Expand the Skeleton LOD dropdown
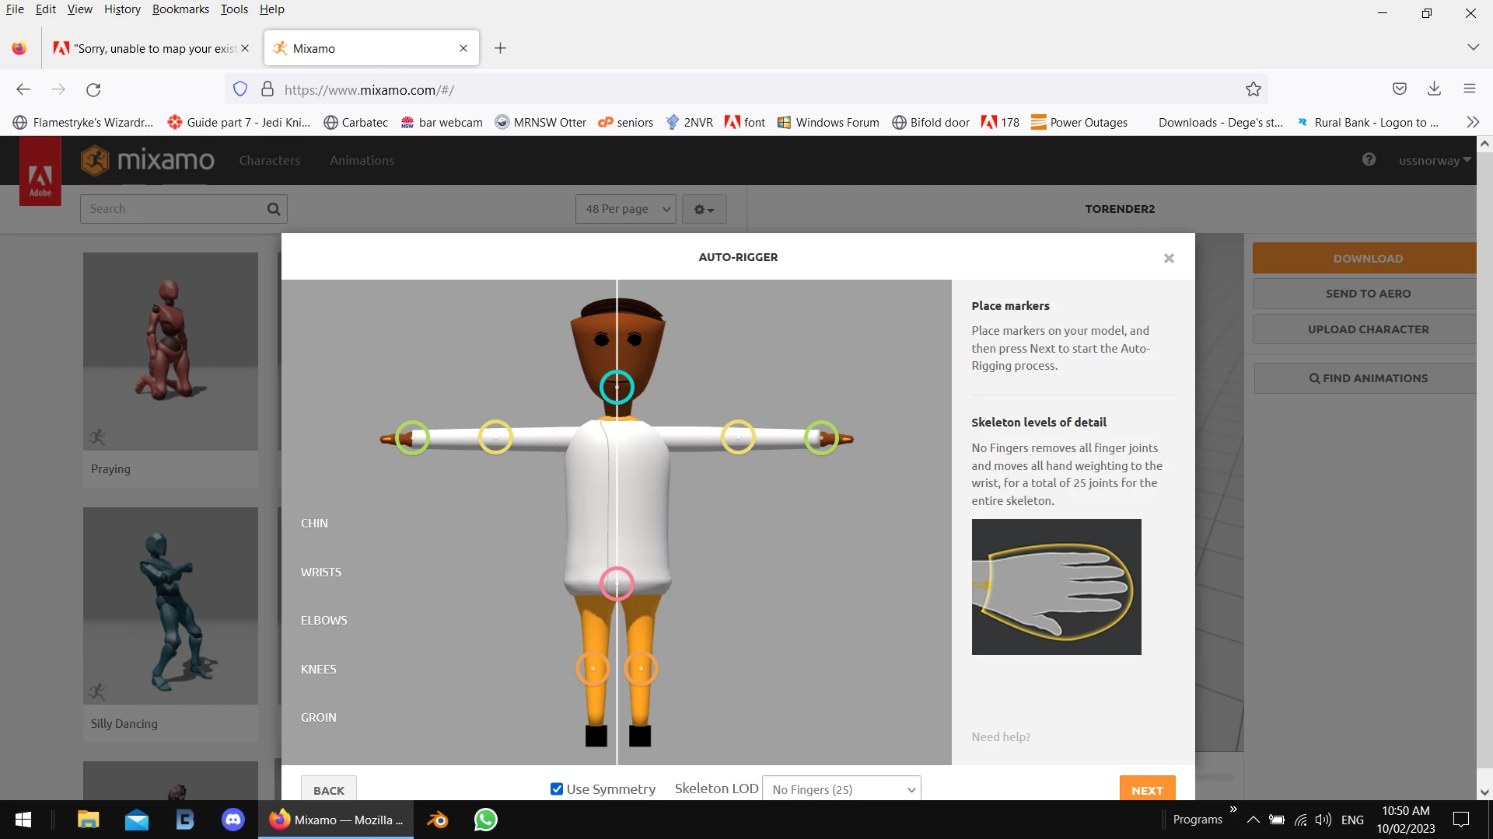This screenshot has width=1493, height=839. [841, 789]
